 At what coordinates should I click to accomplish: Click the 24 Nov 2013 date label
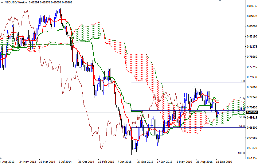pyautogui.click(x=27, y=162)
